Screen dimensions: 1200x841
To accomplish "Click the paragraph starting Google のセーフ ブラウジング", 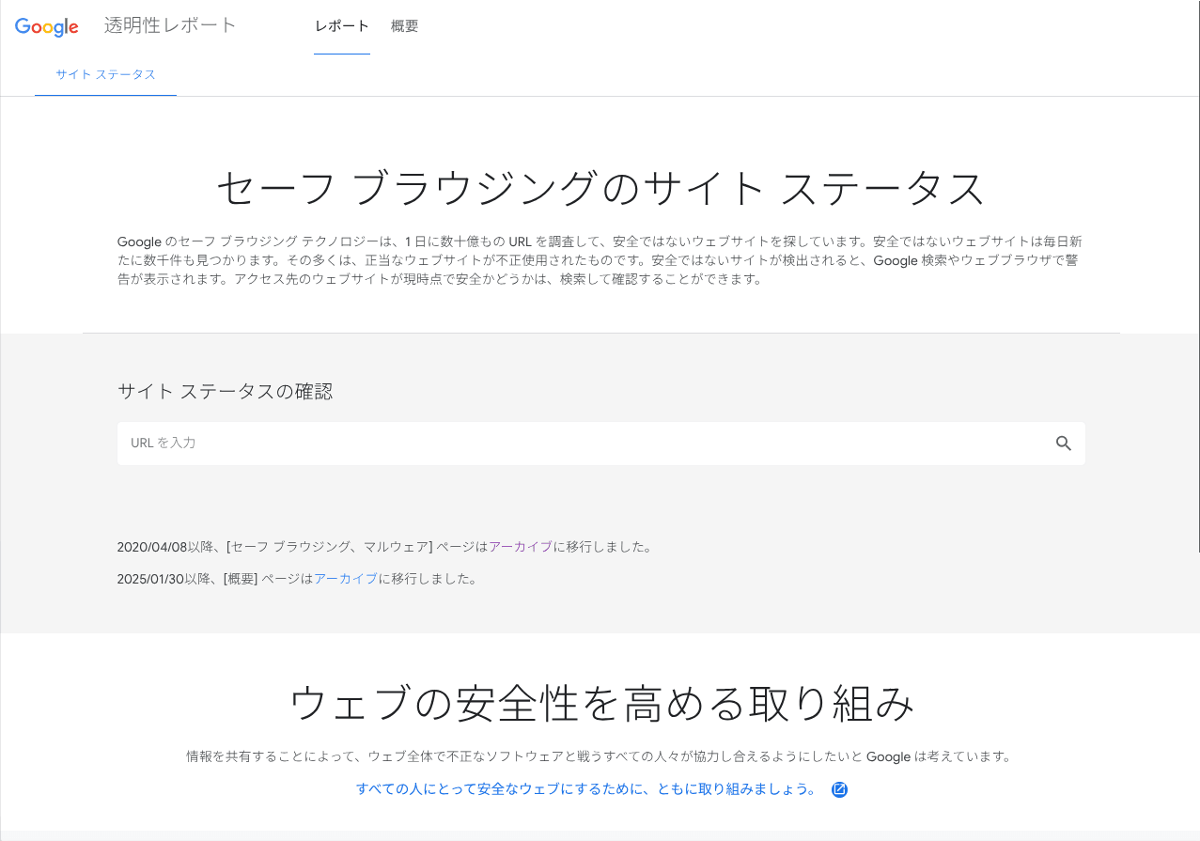I will [600, 260].
